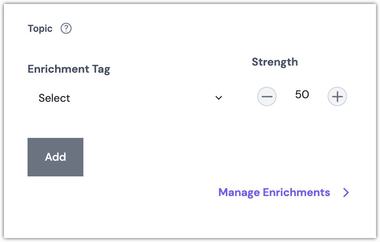Click the Enrichment Tag heading
380x242 pixels.
68,69
